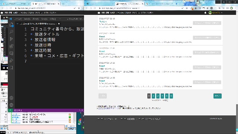The width and height of the screenshot is (238, 134).
Task: Click the user avatar in niconico header
Action: click(x=210, y=13)
